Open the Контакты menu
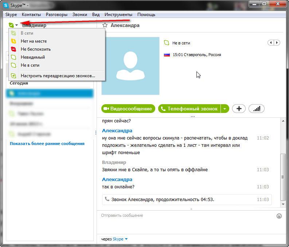This screenshot has width=289, height=247. (x=31, y=15)
